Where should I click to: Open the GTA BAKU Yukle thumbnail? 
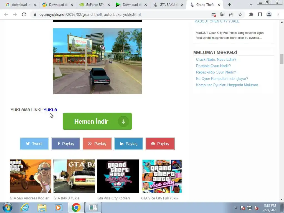coord(74,176)
